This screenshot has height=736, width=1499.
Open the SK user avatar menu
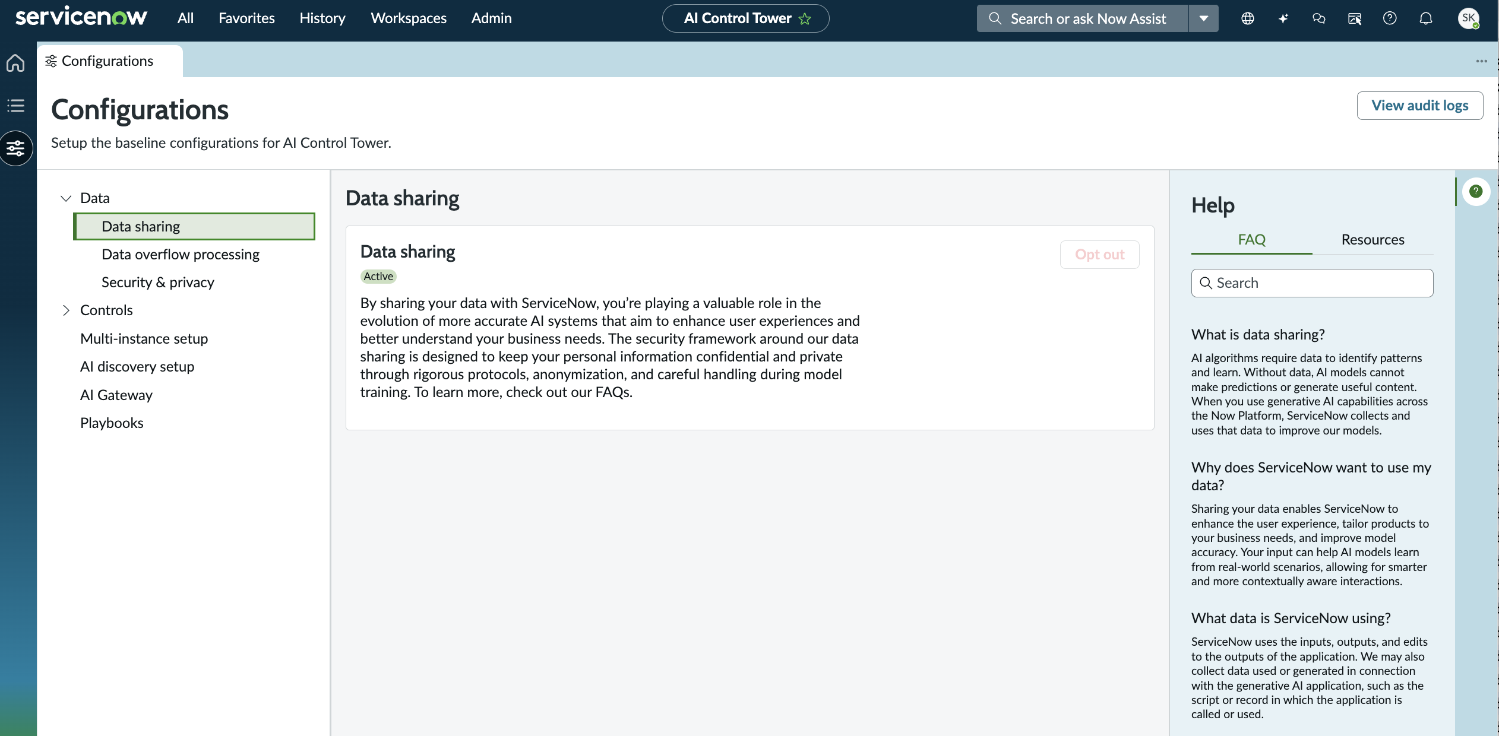(1469, 18)
